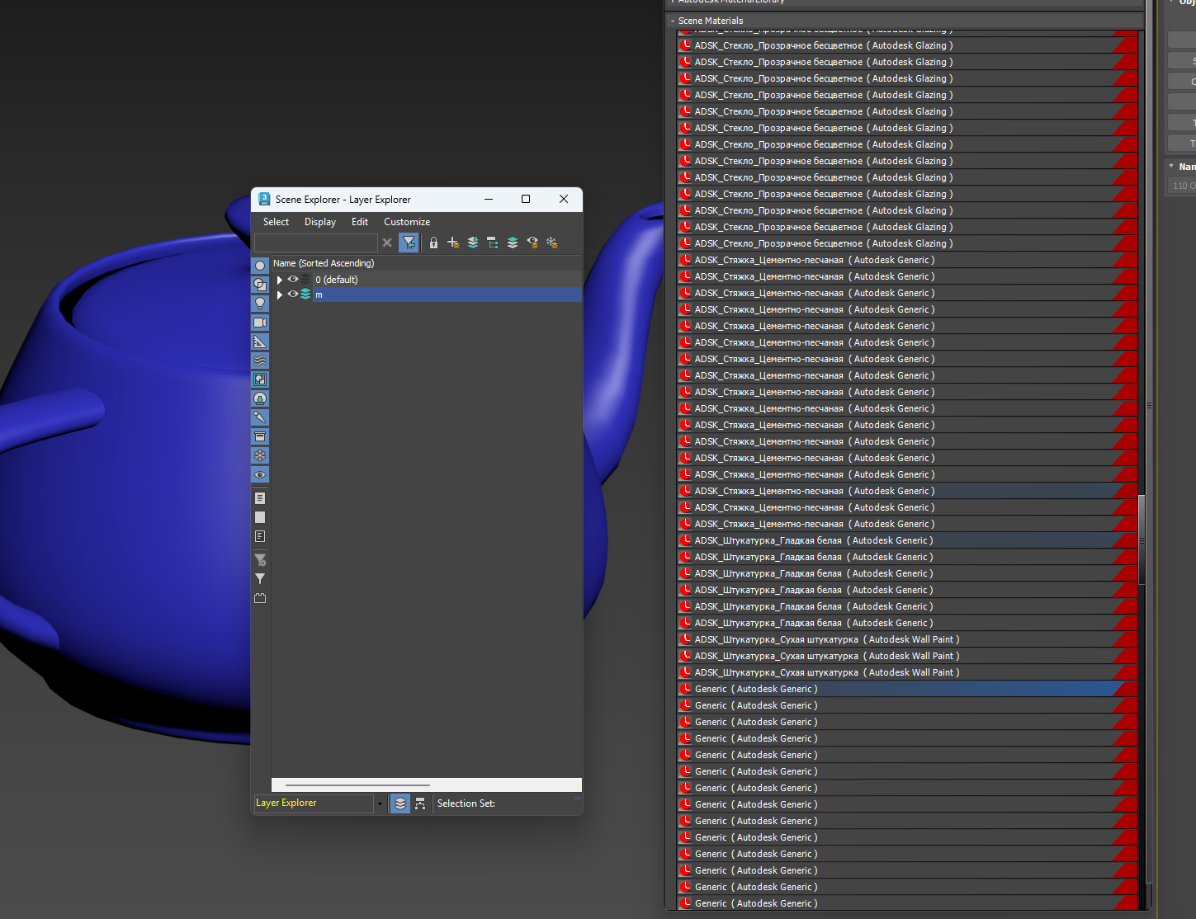Click the castle-shaped icon at the sidebar bottom
Image resolution: width=1196 pixels, height=919 pixels.
click(260, 598)
